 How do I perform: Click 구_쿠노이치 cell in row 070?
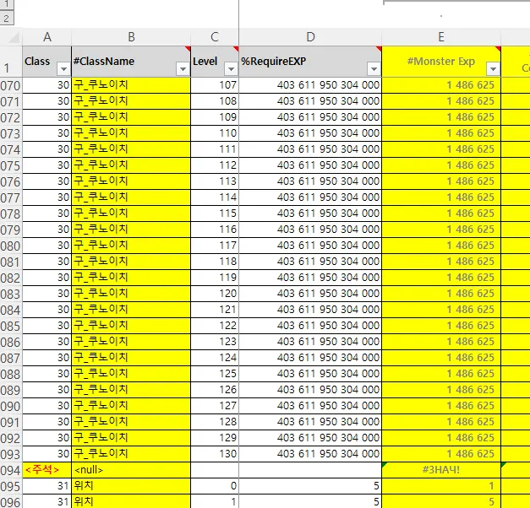pyautogui.click(x=131, y=85)
